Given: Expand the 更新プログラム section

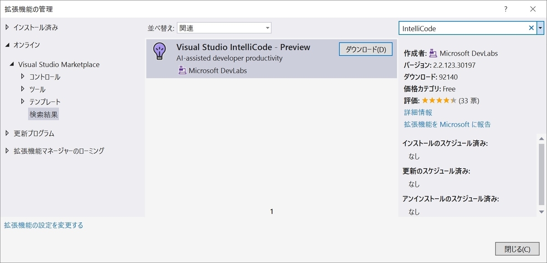Looking at the screenshot, I should coord(7,134).
